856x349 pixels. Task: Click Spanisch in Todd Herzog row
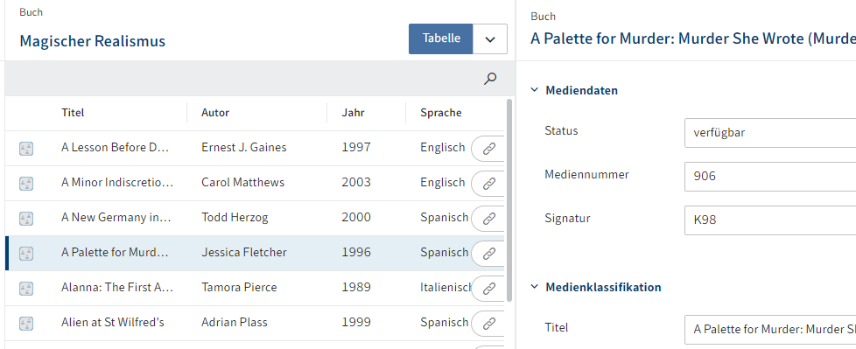click(x=445, y=218)
